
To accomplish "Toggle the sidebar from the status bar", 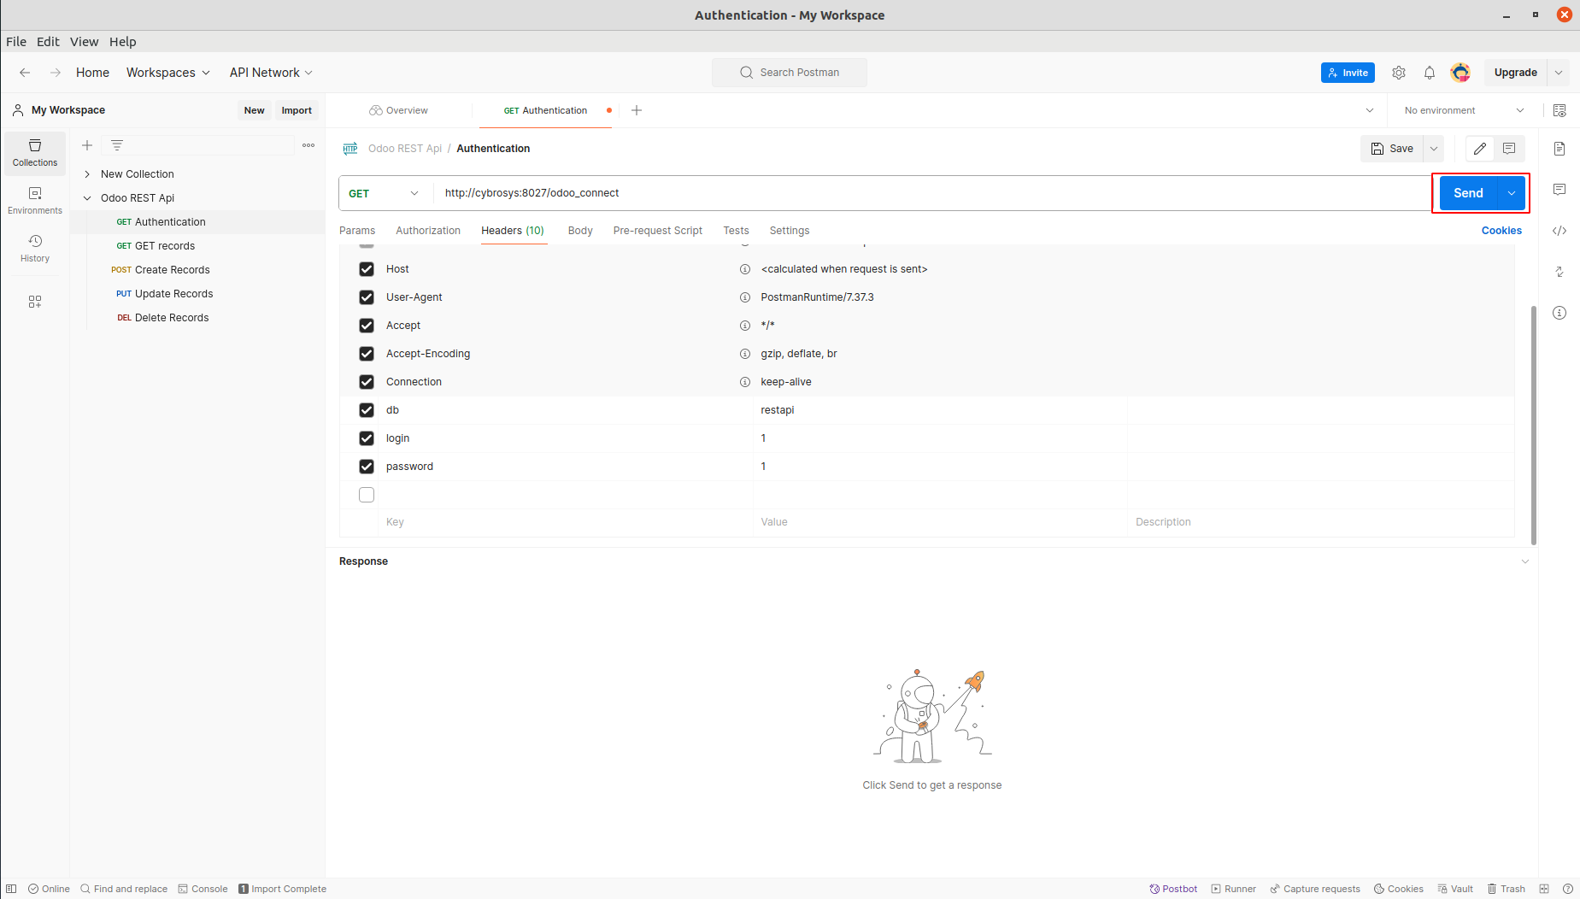I will pyautogui.click(x=11, y=889).
